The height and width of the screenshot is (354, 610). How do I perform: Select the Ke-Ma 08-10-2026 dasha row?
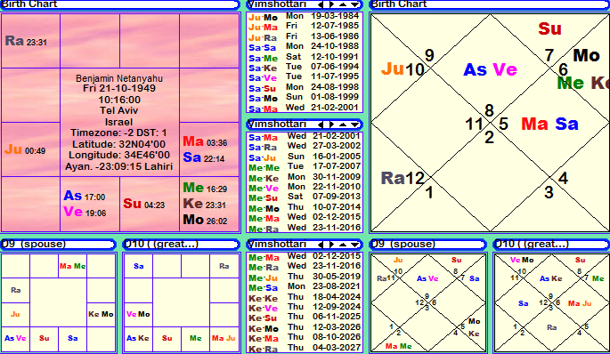(x=305, y=338)
